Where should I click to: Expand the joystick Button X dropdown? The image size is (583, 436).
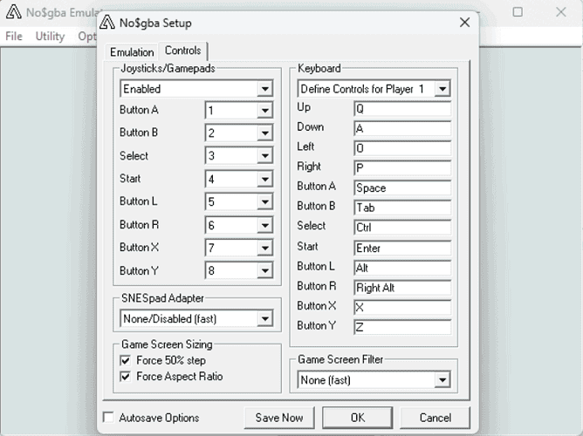(239, 248)
